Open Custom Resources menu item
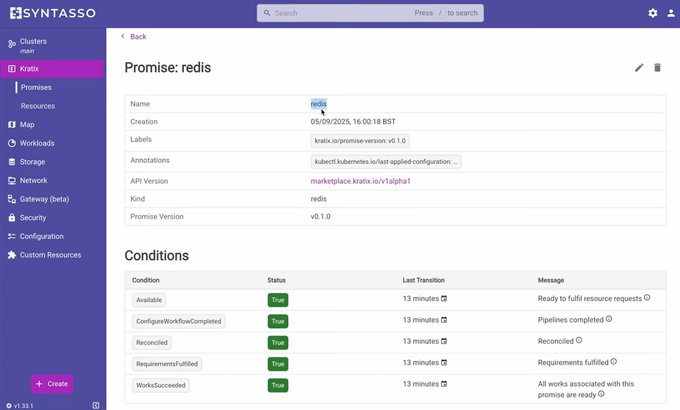Screen dimensions: 680x410 [x=53, y=255]
